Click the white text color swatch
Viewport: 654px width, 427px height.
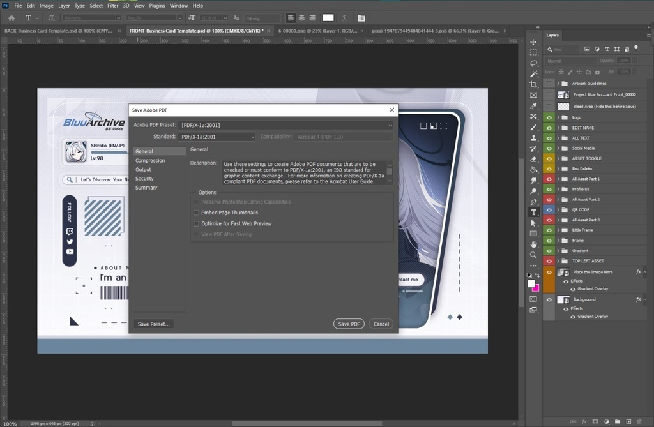pyautogui.click(x=328, y=18)
